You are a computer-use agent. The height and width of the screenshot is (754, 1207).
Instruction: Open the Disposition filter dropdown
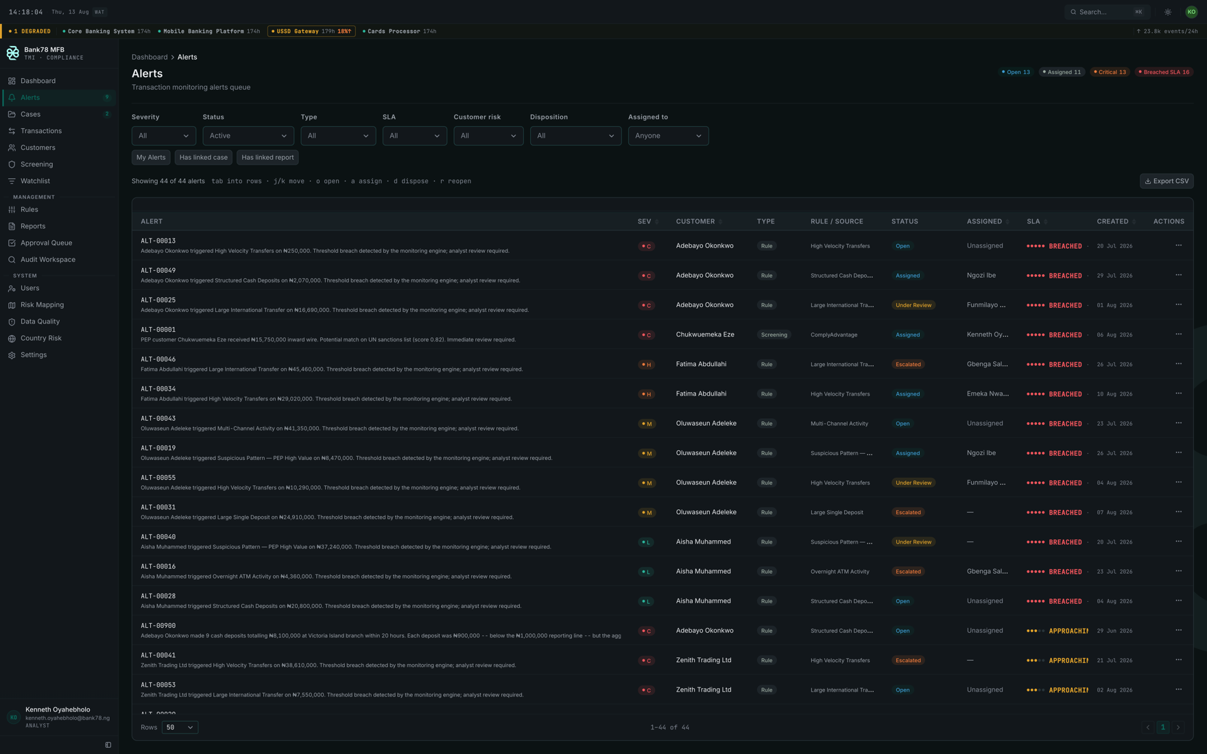point(575,136)
